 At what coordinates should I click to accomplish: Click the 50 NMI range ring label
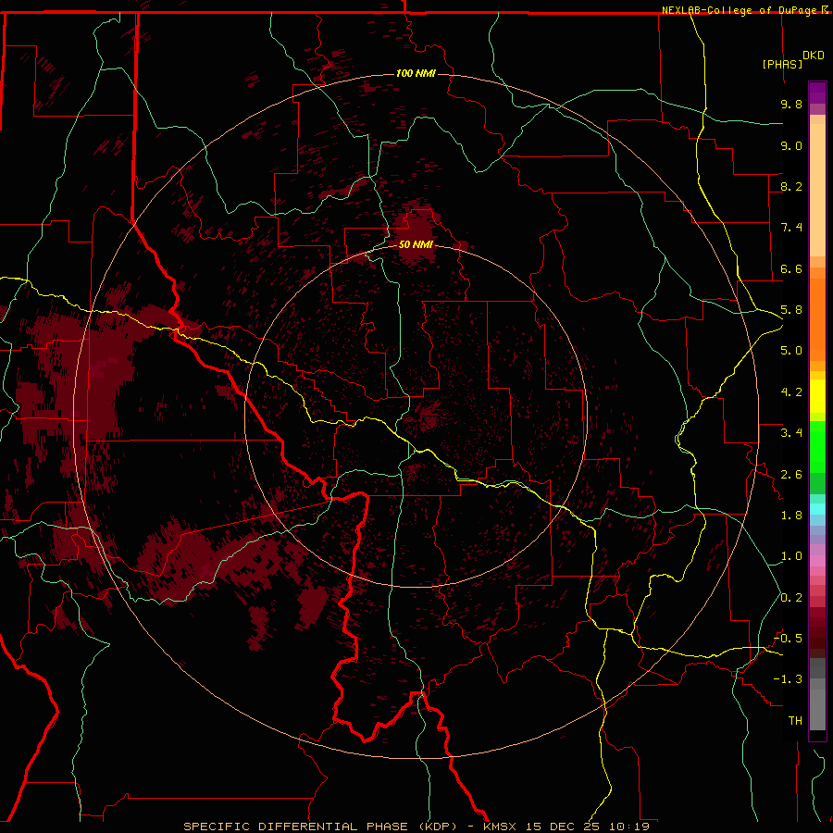[416, 244]
